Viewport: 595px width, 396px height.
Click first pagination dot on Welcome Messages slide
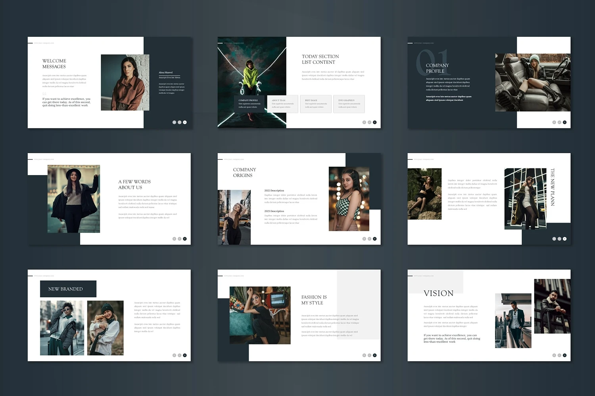(174, 122)
